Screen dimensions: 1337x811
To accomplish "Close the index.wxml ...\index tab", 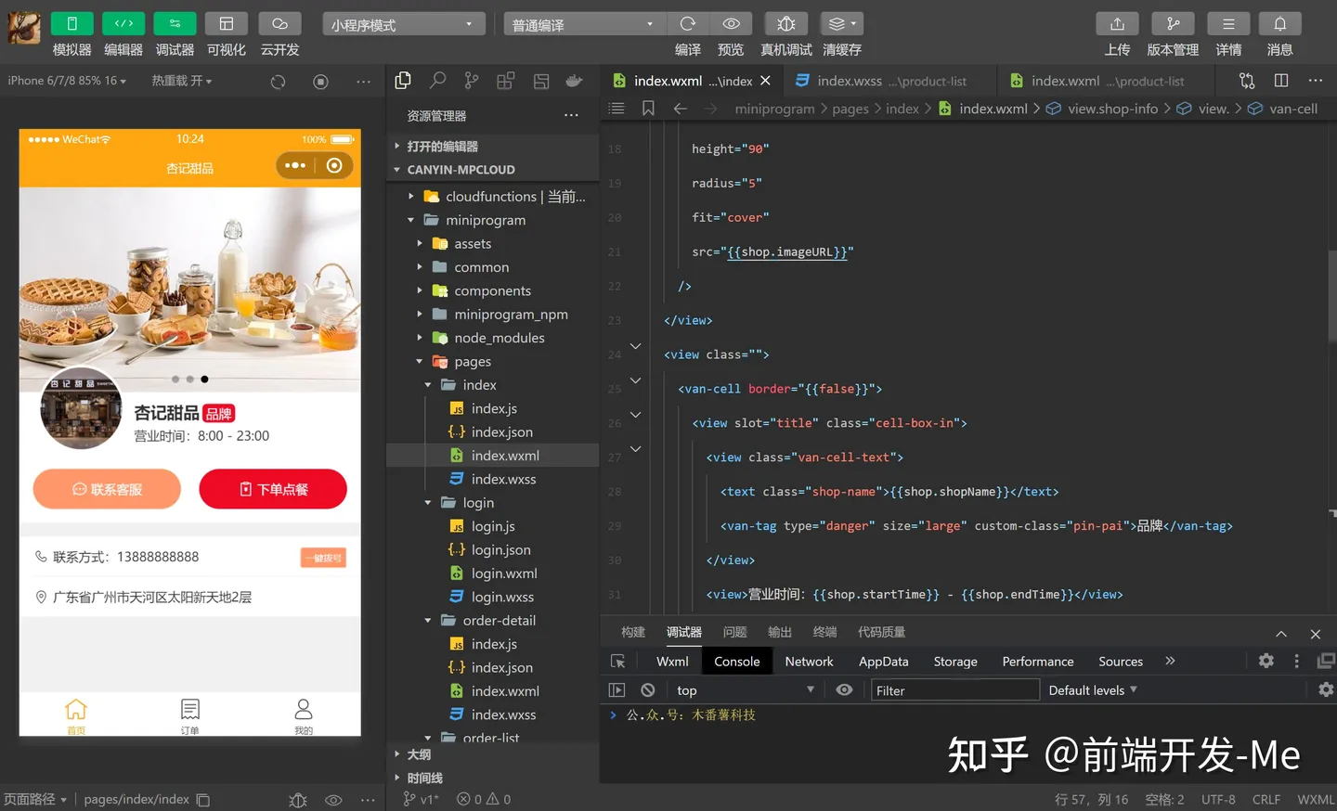I will pyautogui.click(x=765, y=81).
